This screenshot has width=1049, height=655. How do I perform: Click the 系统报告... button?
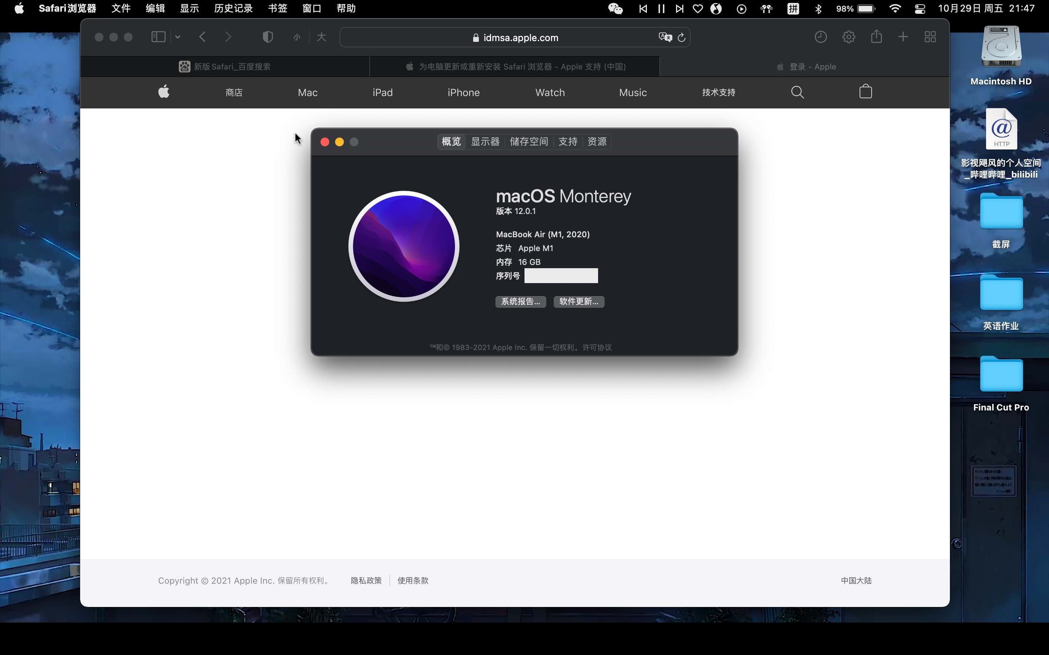click(520, 302)
